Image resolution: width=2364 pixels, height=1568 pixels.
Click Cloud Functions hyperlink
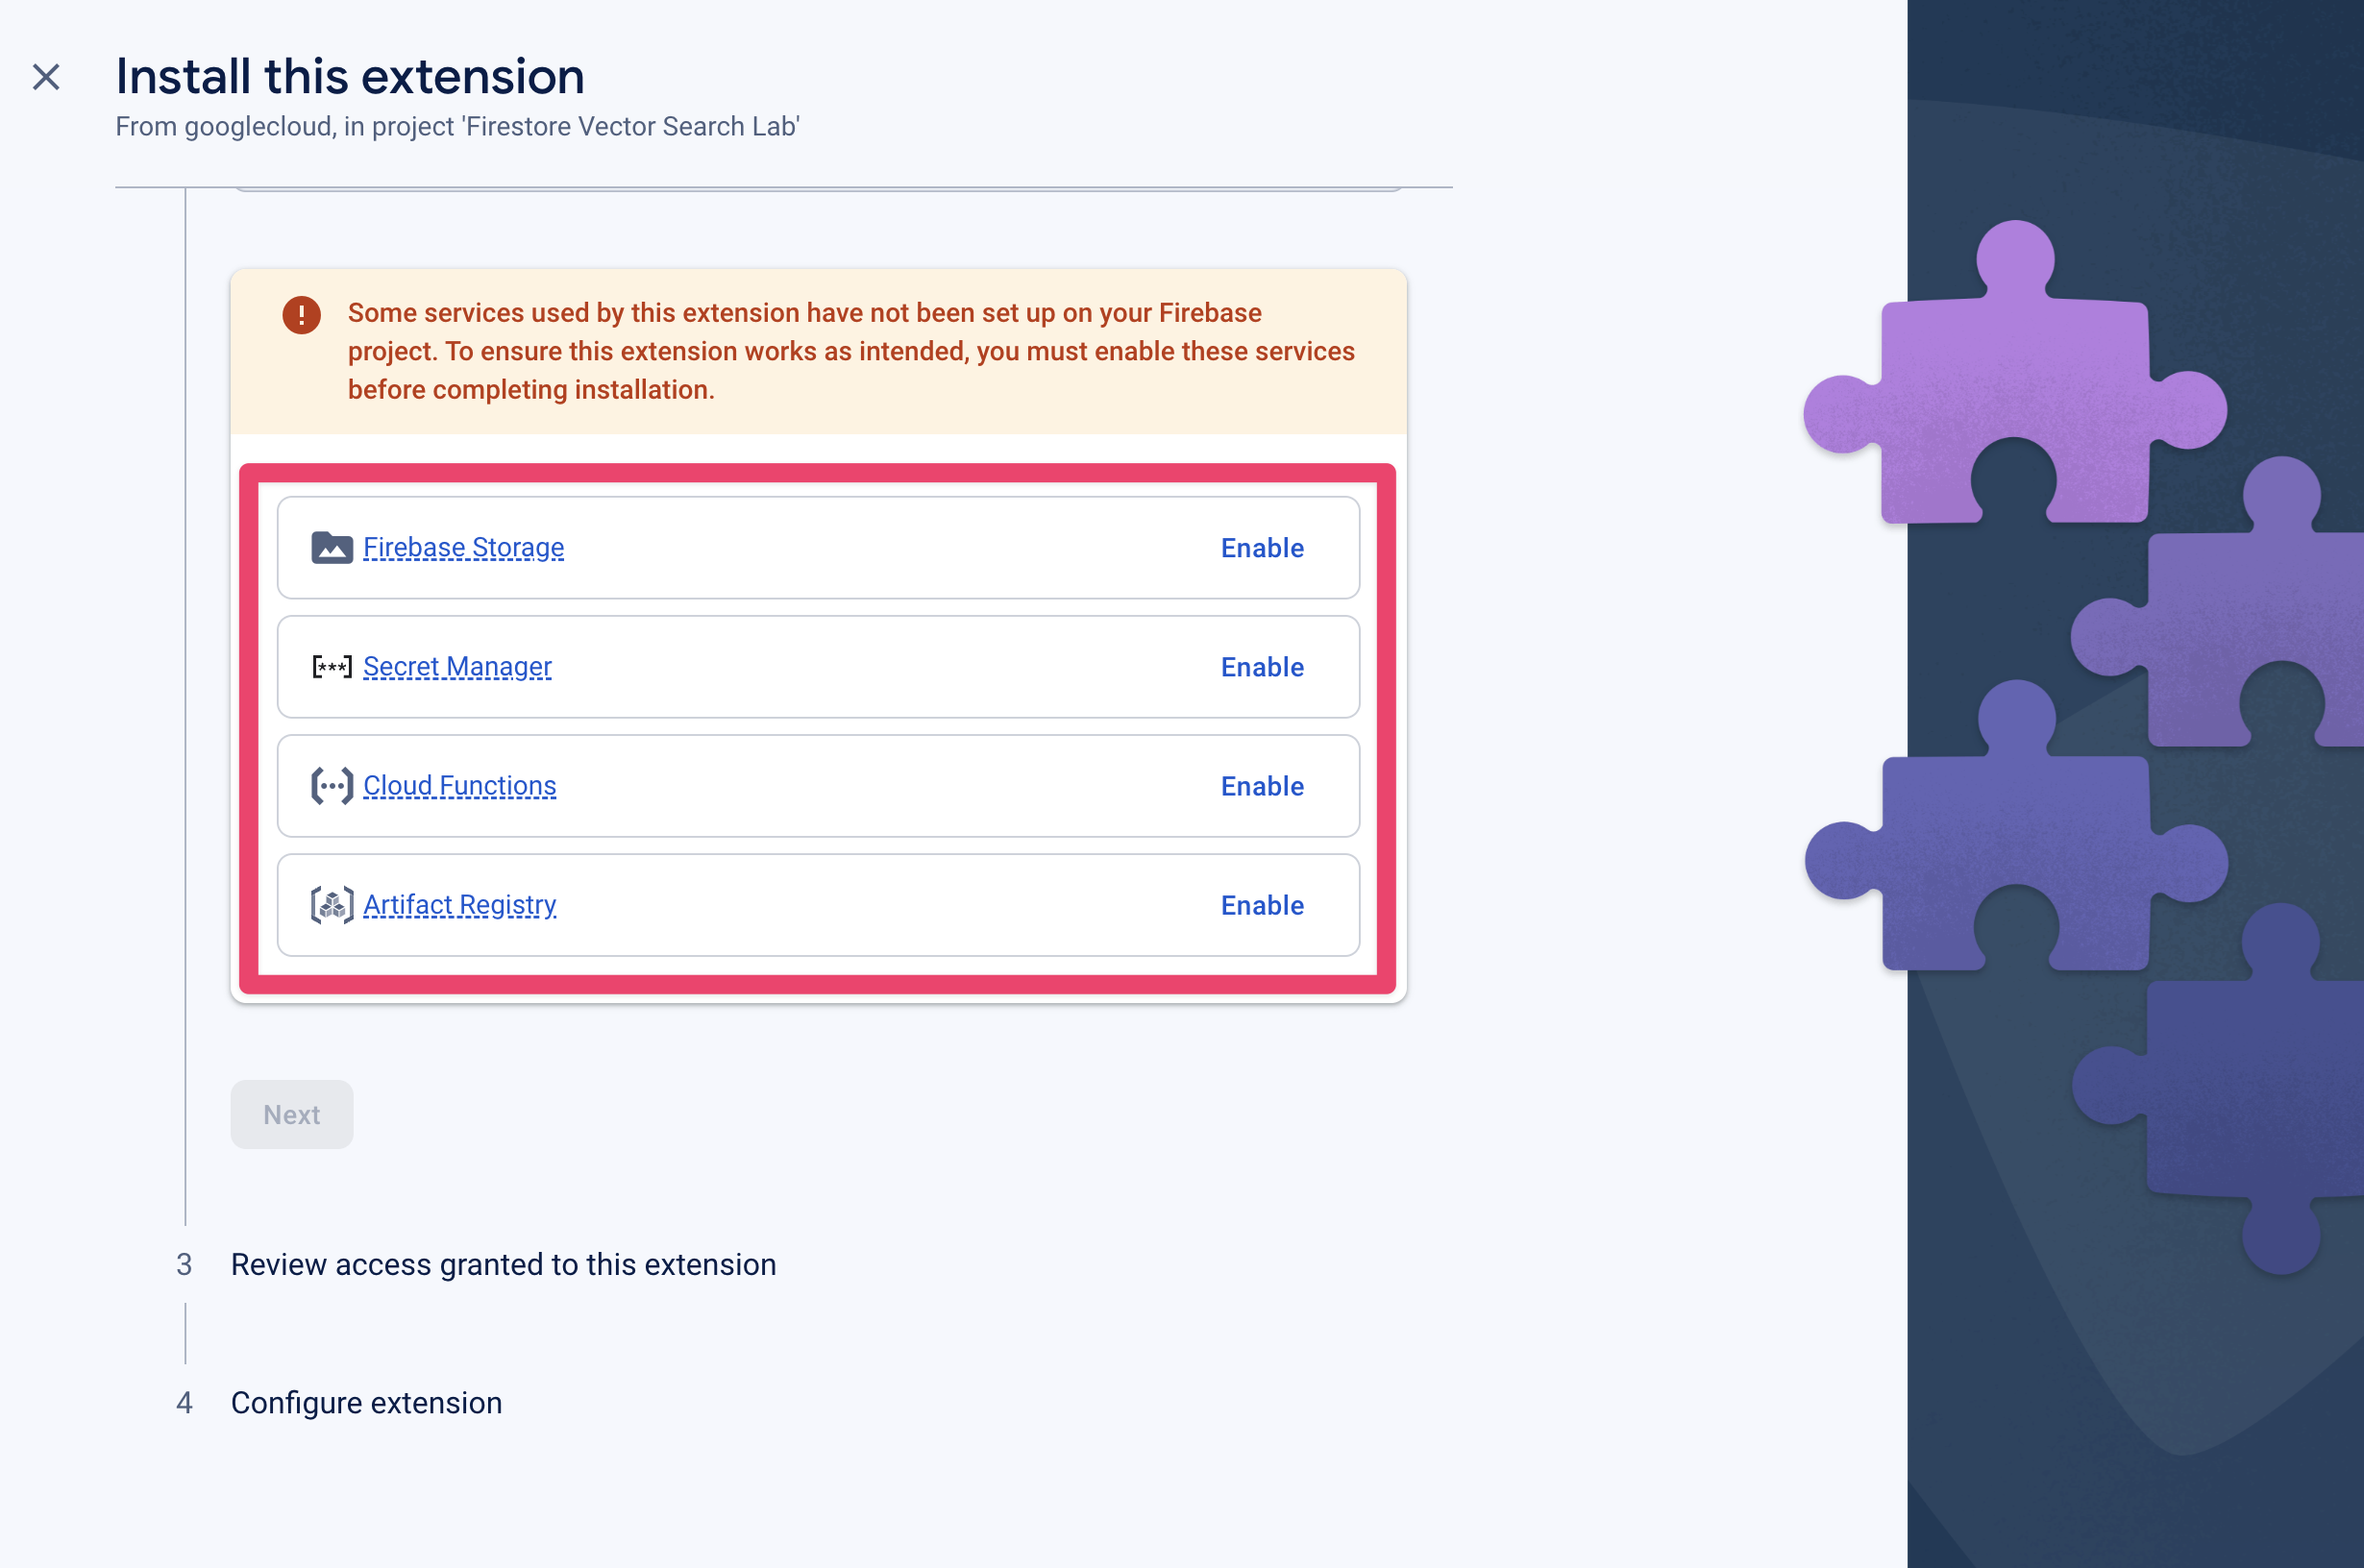458,784
